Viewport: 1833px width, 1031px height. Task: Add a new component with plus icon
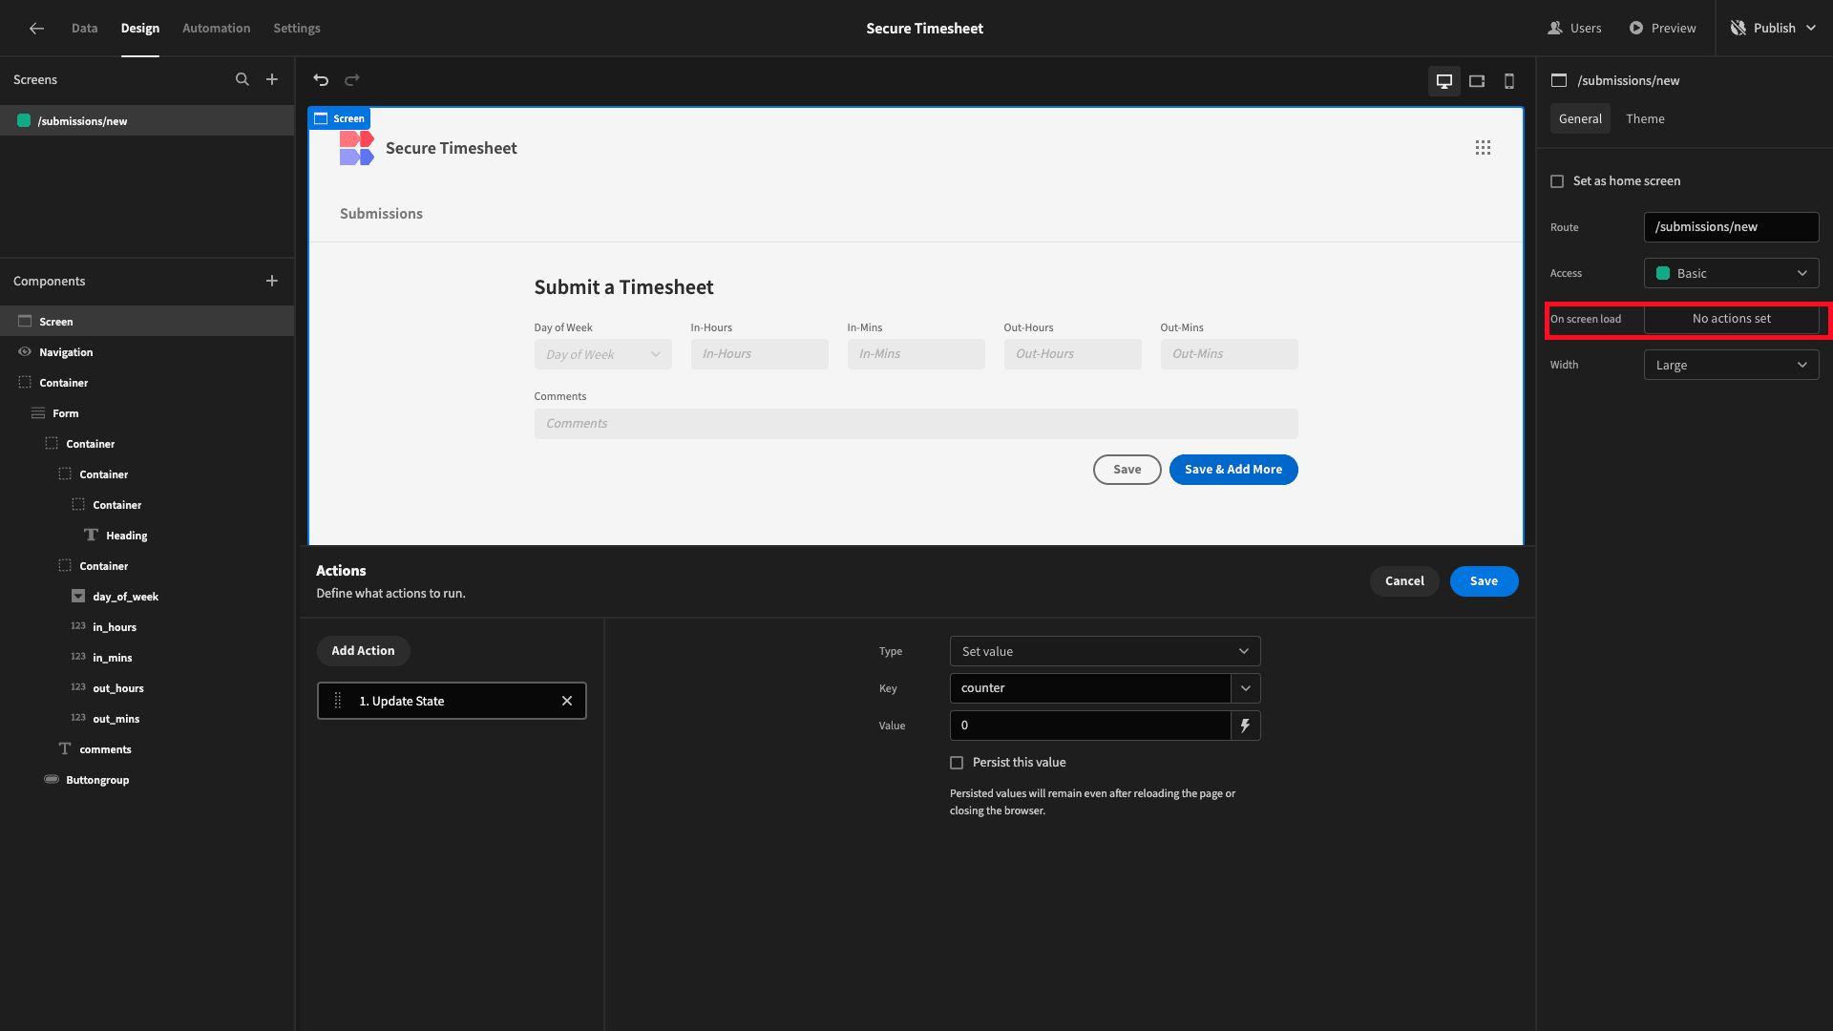(x=272, y=281)
